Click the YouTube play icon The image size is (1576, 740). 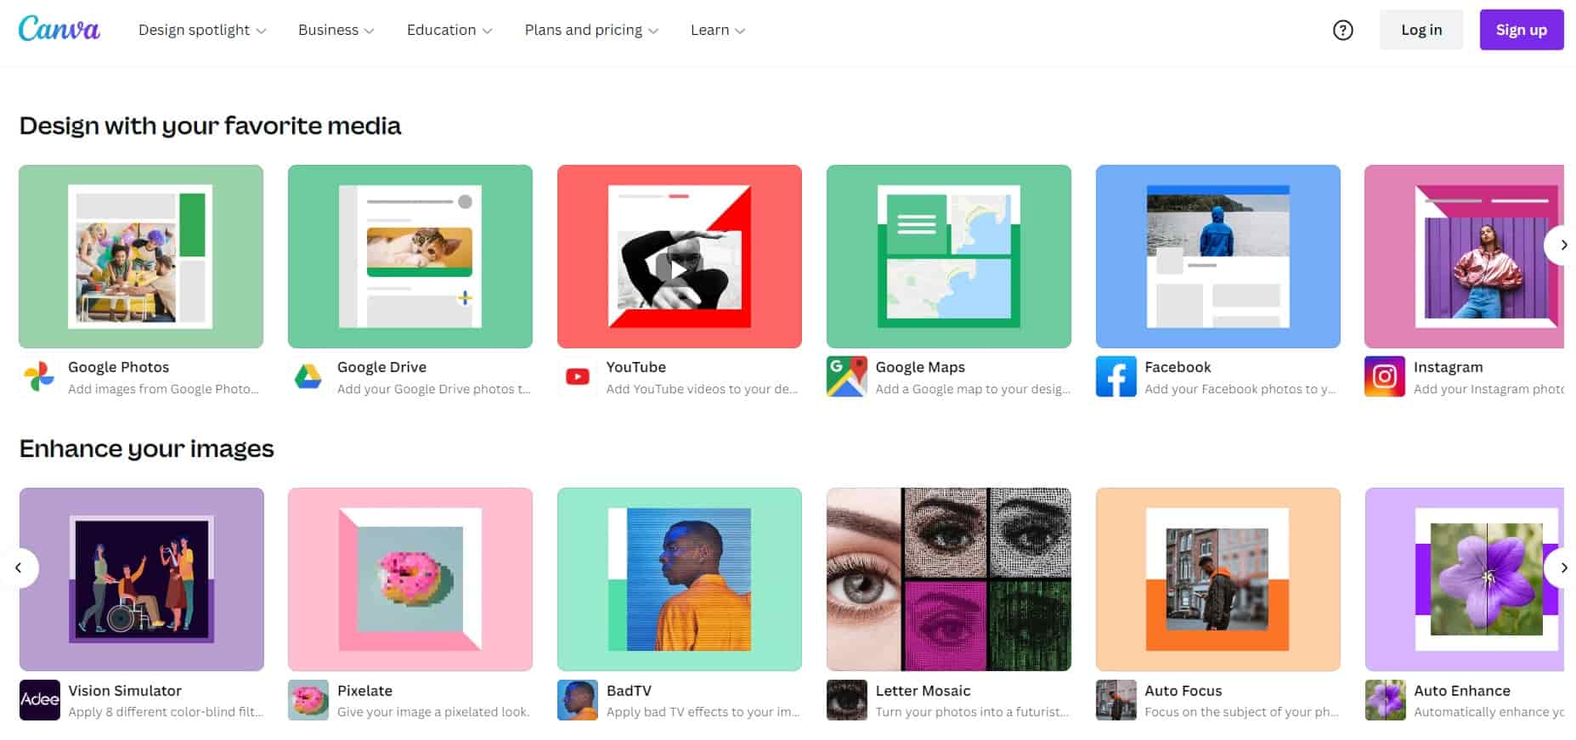(578, 376)
